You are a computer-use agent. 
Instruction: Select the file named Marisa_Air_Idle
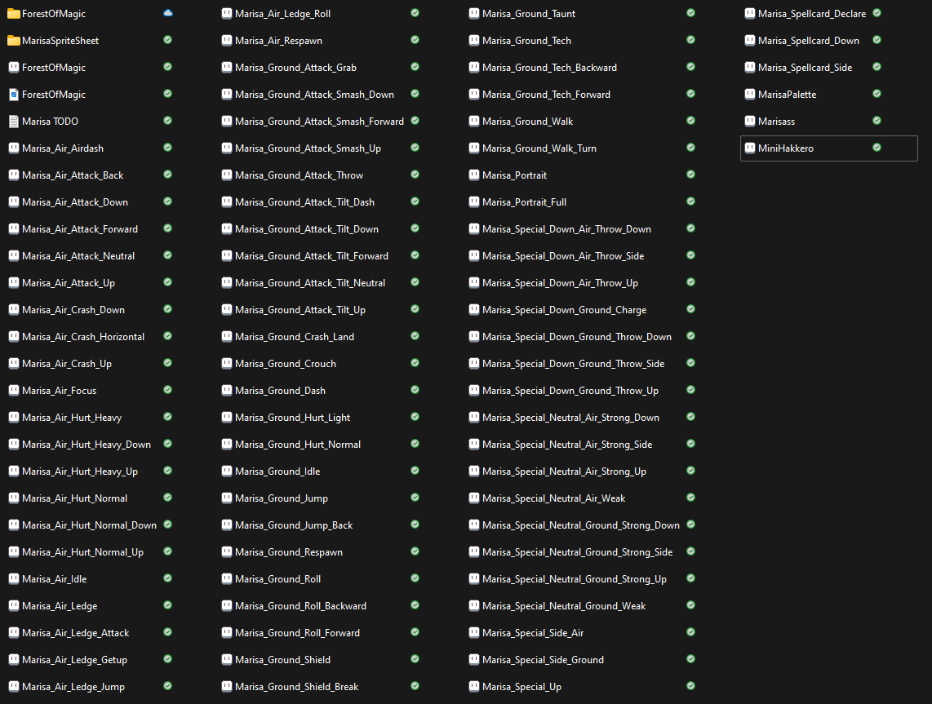click(x=54, y=579)
